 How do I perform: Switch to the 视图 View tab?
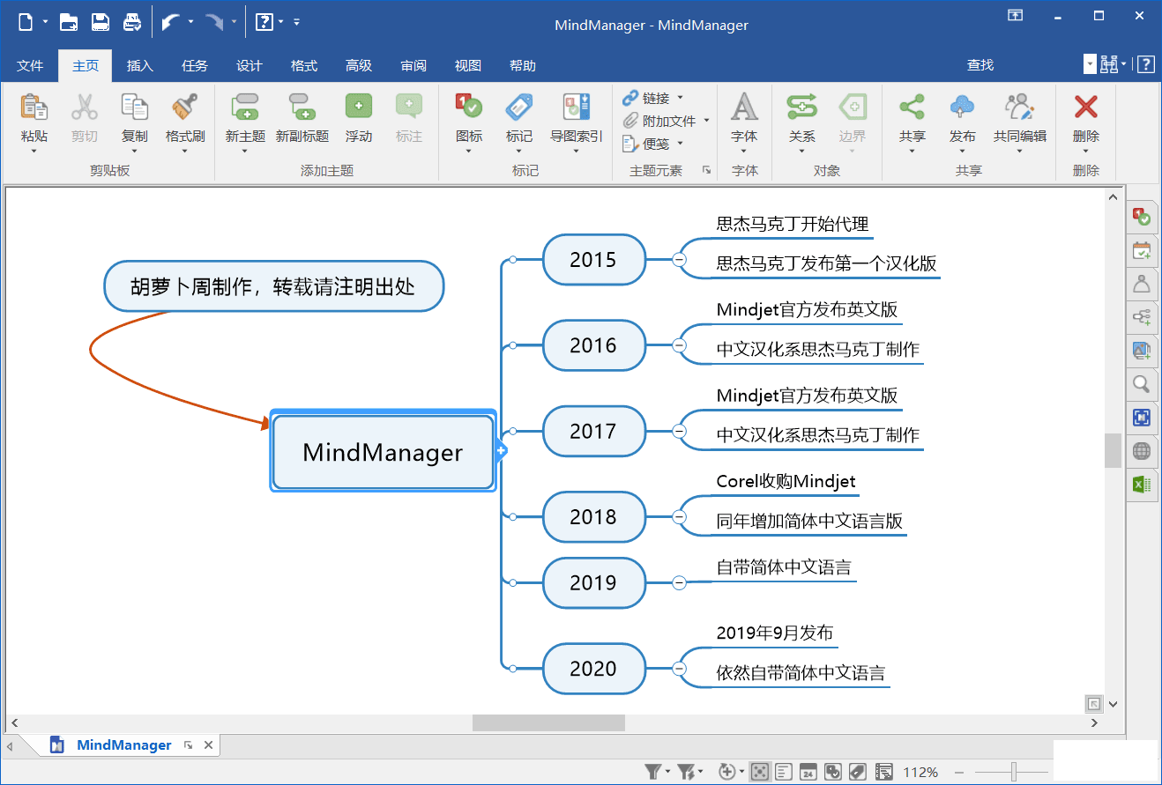tap(468, 65)
